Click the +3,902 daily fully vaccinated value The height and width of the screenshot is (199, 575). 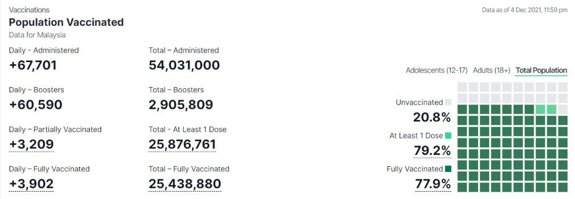click(x=31, y=184)
